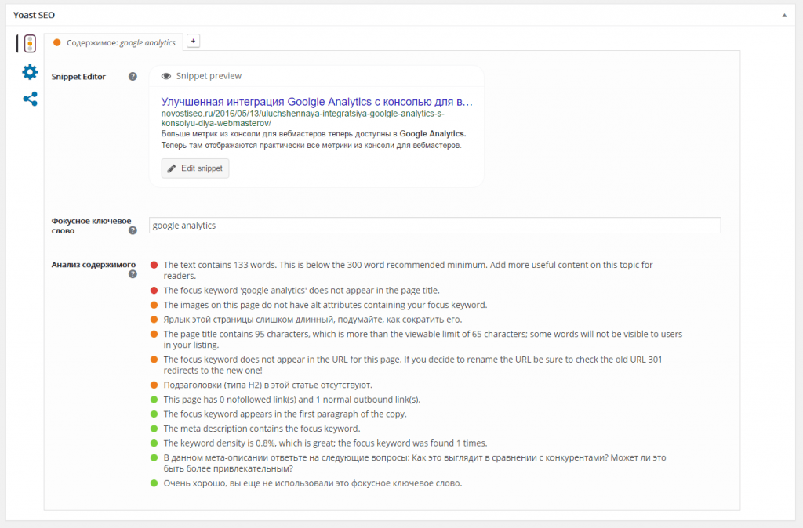Click the Snippet Editor help question mark
Screen dimensions: 803x528
pos(133,76)
